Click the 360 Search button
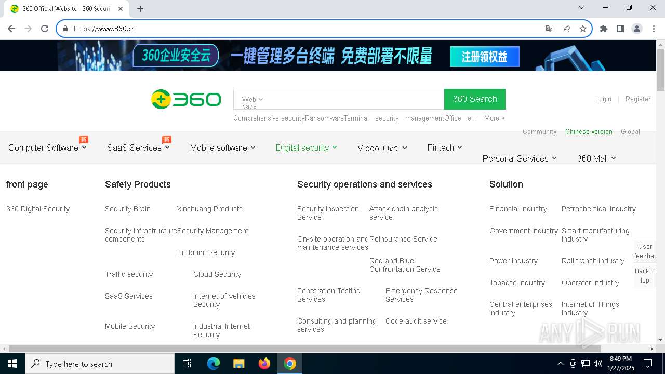The image size is (665, 374). pos(475,99)
